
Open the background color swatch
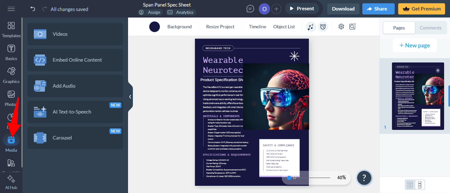(154, 27)
